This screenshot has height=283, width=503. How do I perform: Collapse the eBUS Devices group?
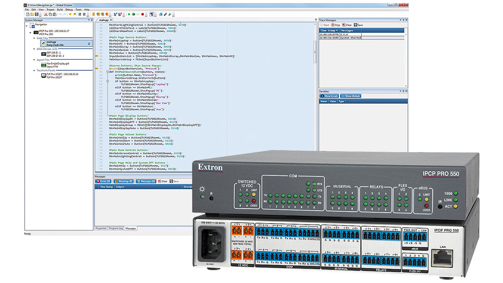pyautogui.click(x=34, y=49)
